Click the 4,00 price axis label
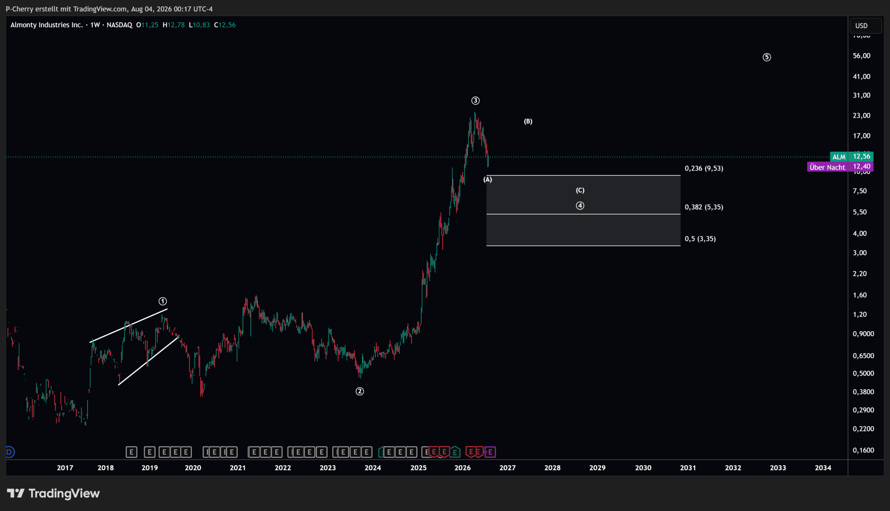The image size is (890, 511). click(860, 233)
